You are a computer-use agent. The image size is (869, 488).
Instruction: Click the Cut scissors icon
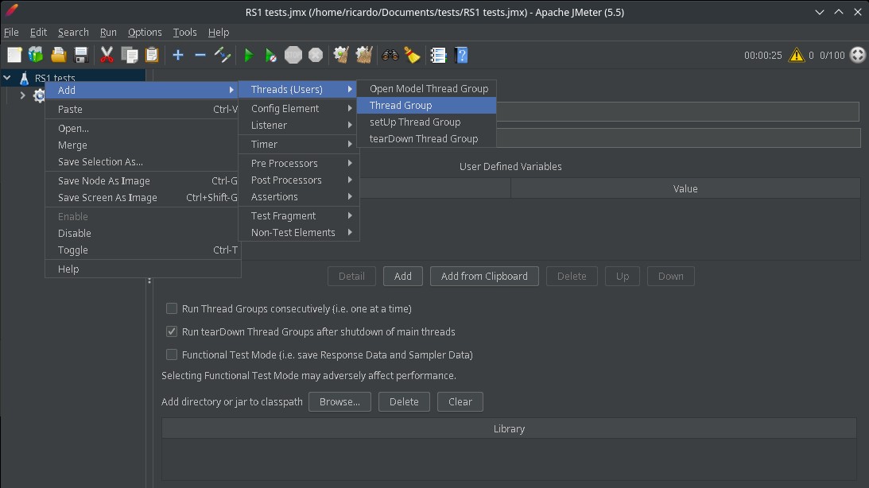coord(107,55)
